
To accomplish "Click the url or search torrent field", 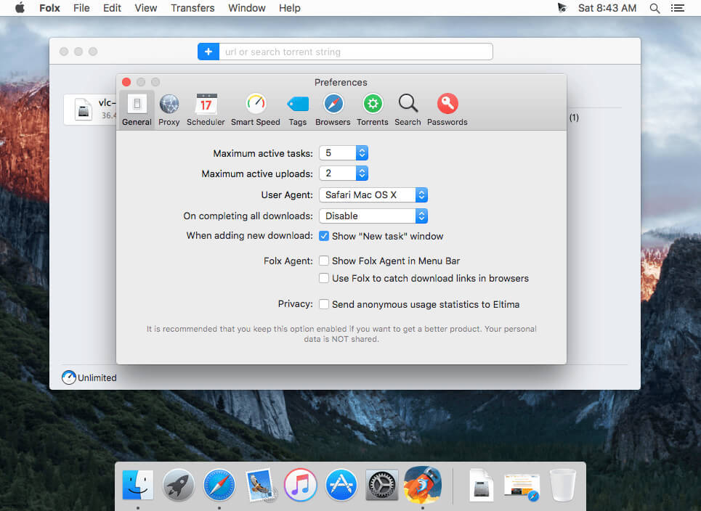I will coord(356,52).
